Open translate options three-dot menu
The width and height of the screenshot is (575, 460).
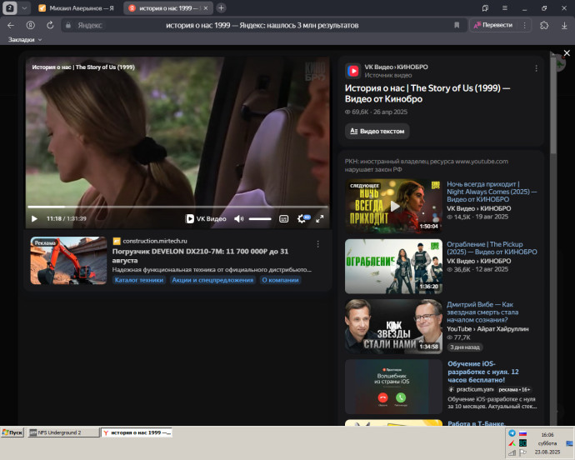coord(525,25)
